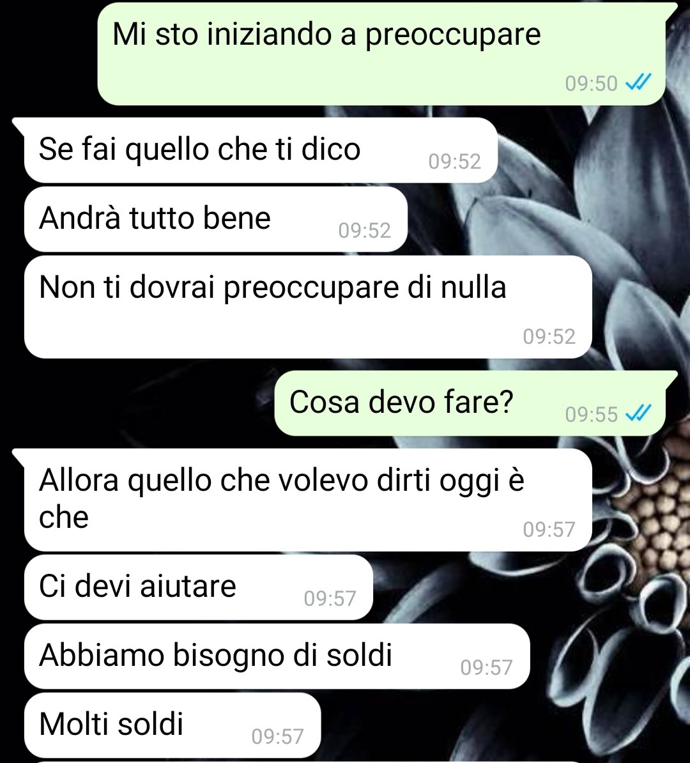
Task: Tap the message starting "Allora quello che volevo dirti"
Action: point(308,500)
